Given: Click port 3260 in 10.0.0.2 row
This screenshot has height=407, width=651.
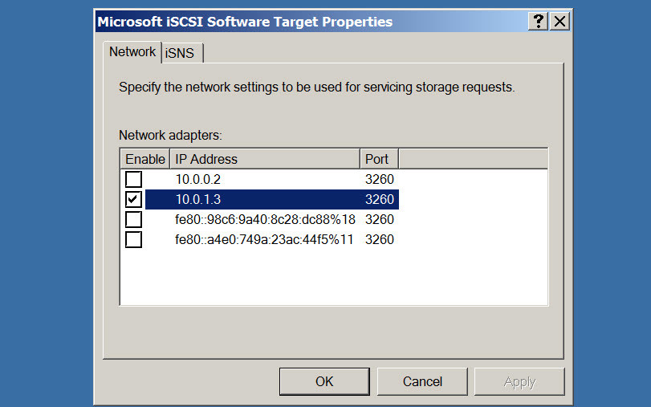Looking at the screenshot, I should (x=380, y=179).
